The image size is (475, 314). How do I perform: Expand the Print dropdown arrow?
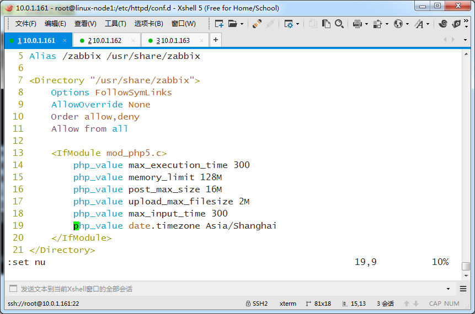pos(366,24)
